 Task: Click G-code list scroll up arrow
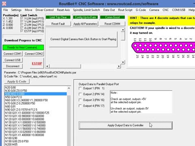tap(69, 88)
